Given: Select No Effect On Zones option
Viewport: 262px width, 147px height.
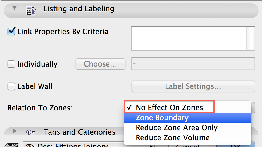Looking at the screenshot, I should pyautogui.click(x=169, y=108).
